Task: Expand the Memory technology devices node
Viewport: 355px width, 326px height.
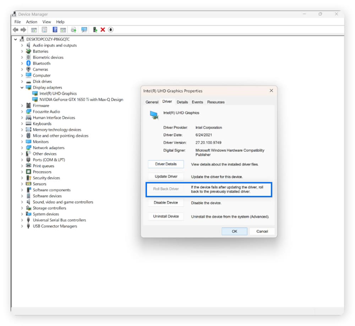Action: tap(22, 130)
